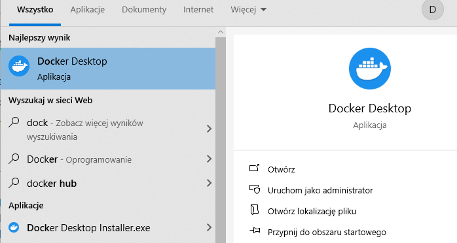457x243 pixels.
Task: Select the 'docker hub' web suggestion
Action: pos(108,183)
